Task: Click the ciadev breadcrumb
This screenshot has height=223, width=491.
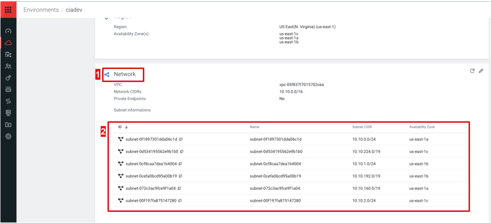Action: click(x=74, y=10)
